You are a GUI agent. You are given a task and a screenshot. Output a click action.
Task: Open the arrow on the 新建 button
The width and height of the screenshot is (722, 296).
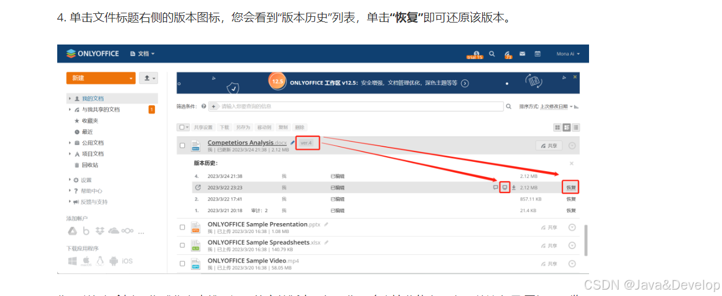(x=131, y=77)
